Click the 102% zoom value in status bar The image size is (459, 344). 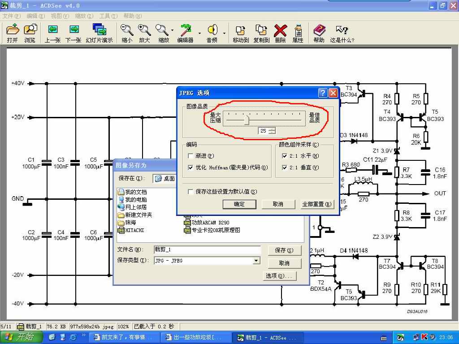click(123, 327)
